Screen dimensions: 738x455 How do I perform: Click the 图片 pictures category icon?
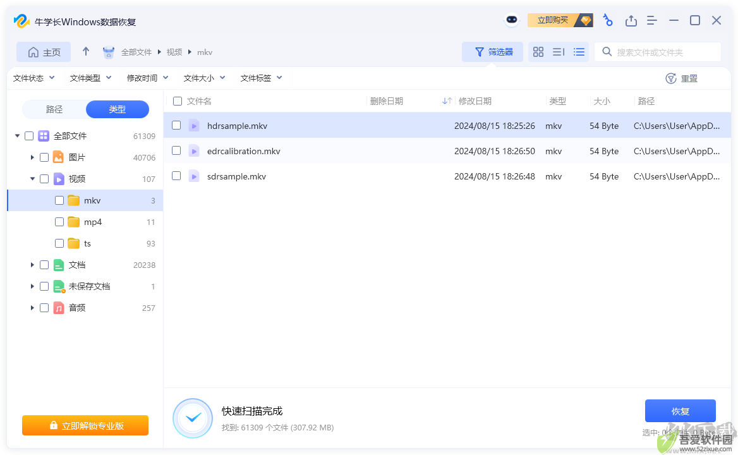tap(58, 157)
